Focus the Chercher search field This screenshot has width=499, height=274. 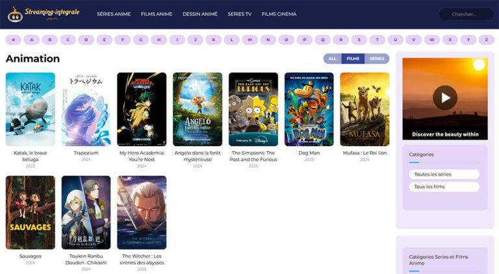click(465, 14)
